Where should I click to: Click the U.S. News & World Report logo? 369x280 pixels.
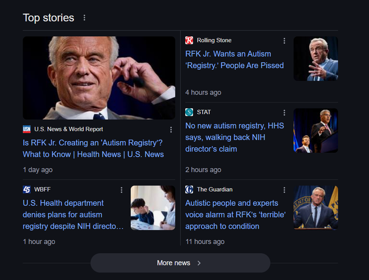(x=27, y=129)
